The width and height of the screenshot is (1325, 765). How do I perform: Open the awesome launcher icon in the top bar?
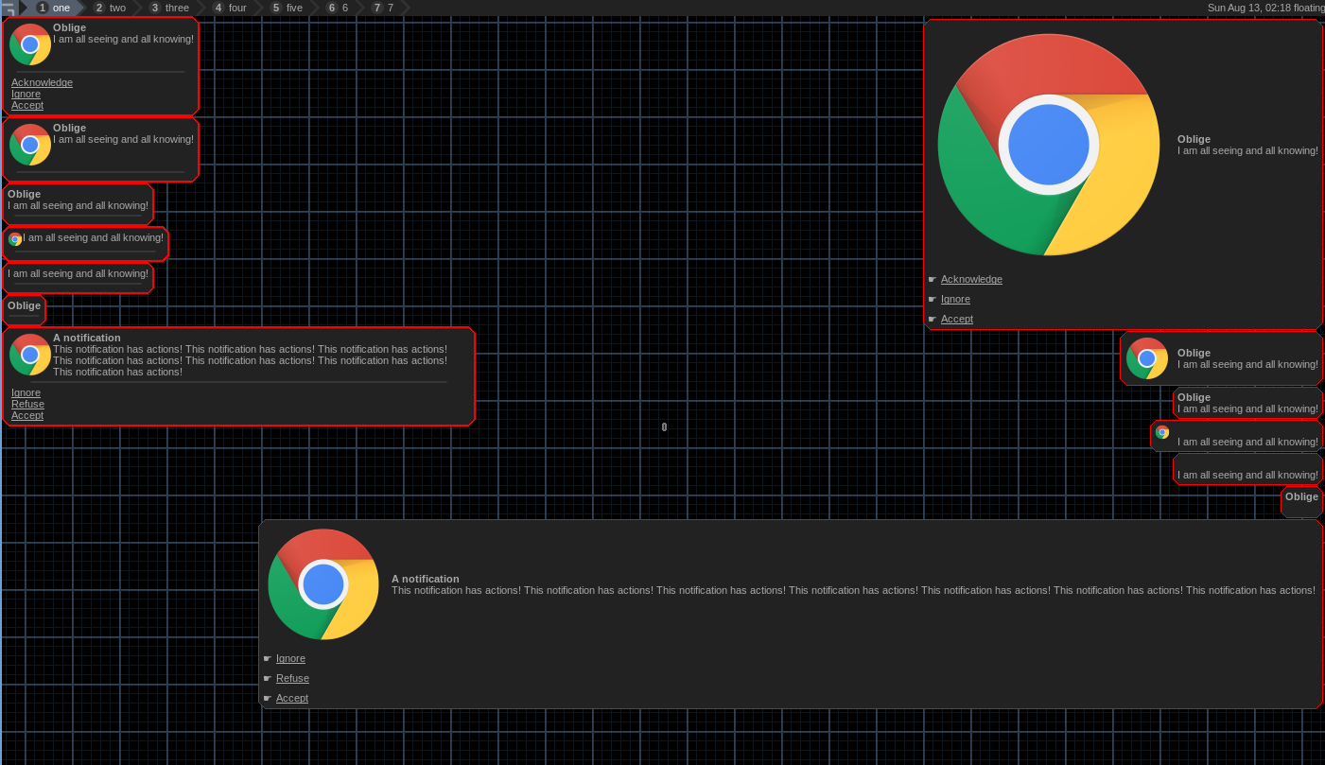(8, 8)
